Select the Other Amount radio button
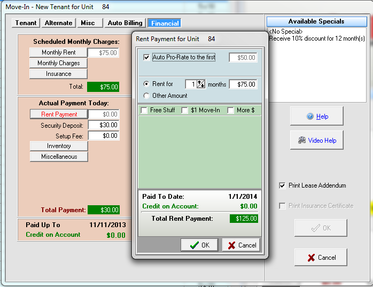The image size is (373, 287). [x=146, y=96]
